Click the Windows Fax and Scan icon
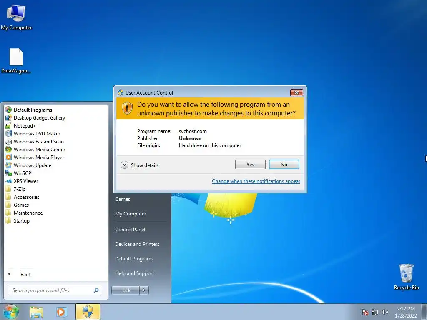427x320 pixels. coord(8,141)
